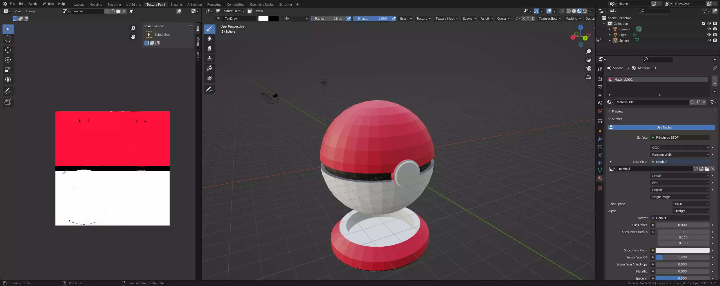This screenshot has height=286, width=720.
Task: Click the TexDraw brush name field
Action: click(240, 19)
